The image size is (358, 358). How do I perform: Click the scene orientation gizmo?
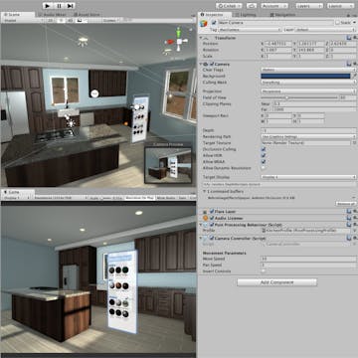(178, 41)
